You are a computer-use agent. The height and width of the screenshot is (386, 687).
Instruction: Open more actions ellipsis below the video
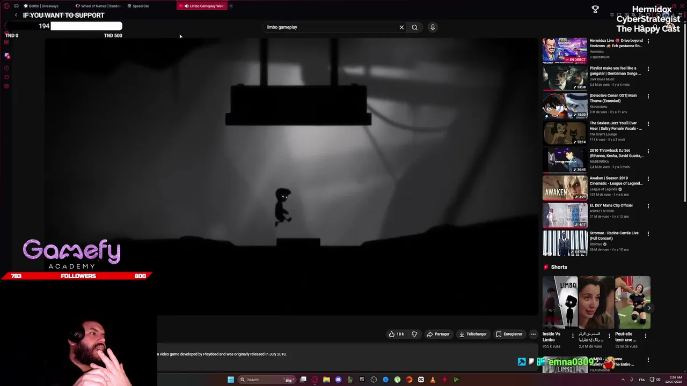click(533, 334)
